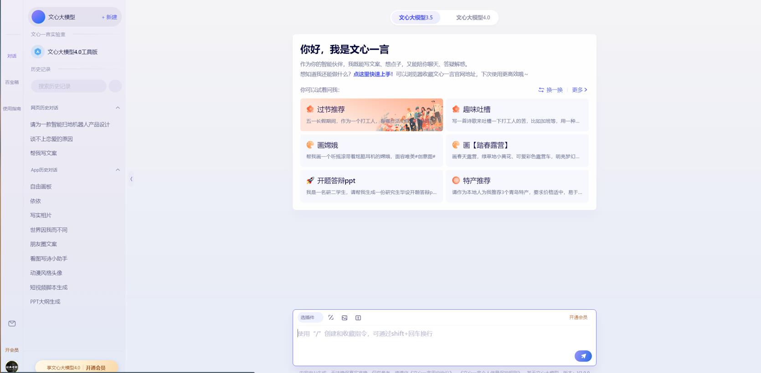Open App history item 写实相片
Image resolution: width=761 pixels, height=373 pixels.
(x=41, y=216)
